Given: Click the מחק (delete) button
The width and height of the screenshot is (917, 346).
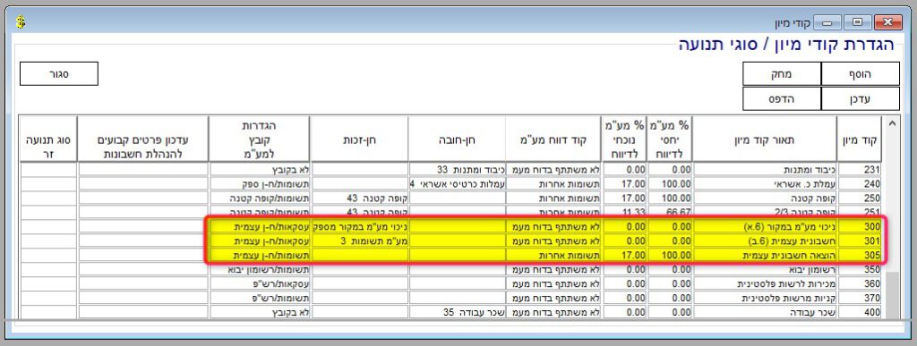Looking at the screenshot, I should tap(782, 73).
